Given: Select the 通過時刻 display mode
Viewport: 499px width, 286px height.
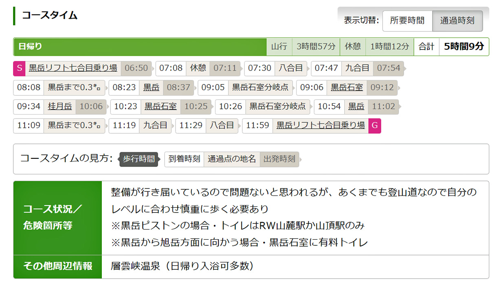Looking at the screenshot, I should [x=457, y=21].
